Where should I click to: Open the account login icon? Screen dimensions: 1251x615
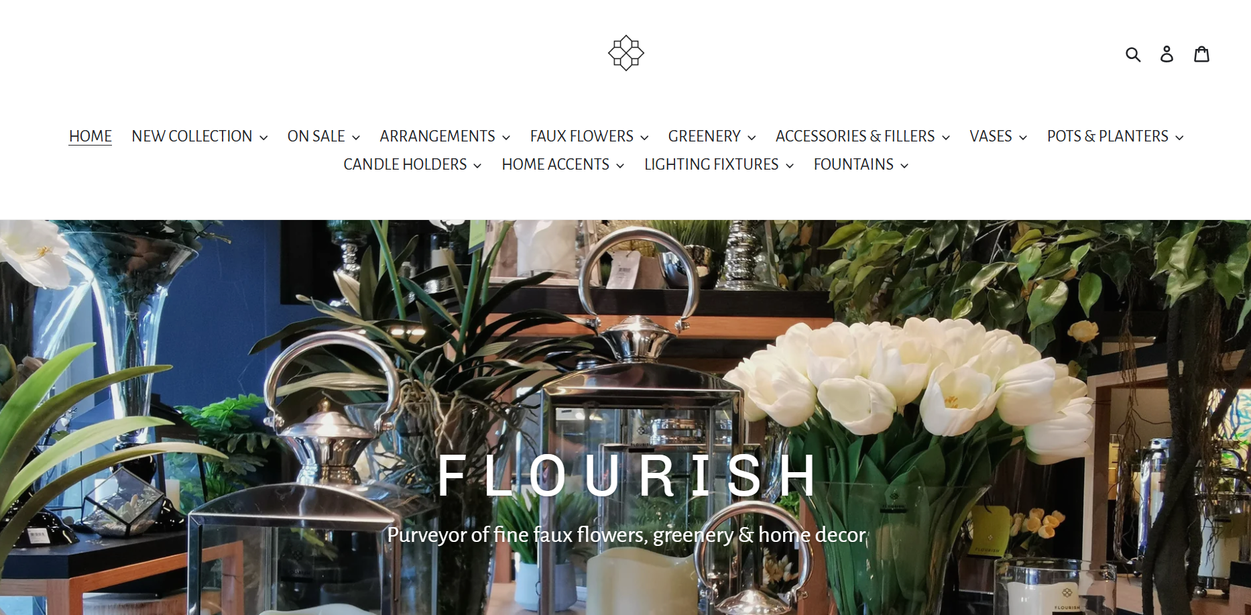click(x=1167, y=54)
